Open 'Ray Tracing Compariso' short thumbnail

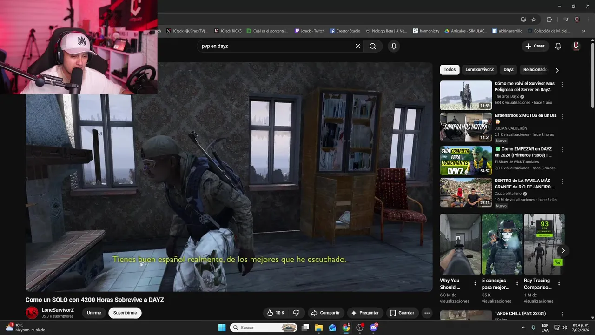click(x=544, y=244)
